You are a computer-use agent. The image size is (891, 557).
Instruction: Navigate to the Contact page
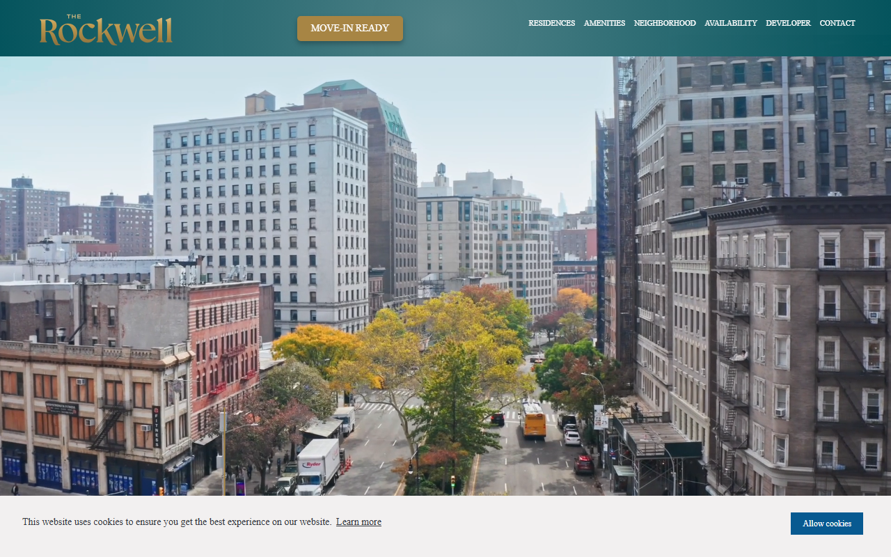click(837, 23)
